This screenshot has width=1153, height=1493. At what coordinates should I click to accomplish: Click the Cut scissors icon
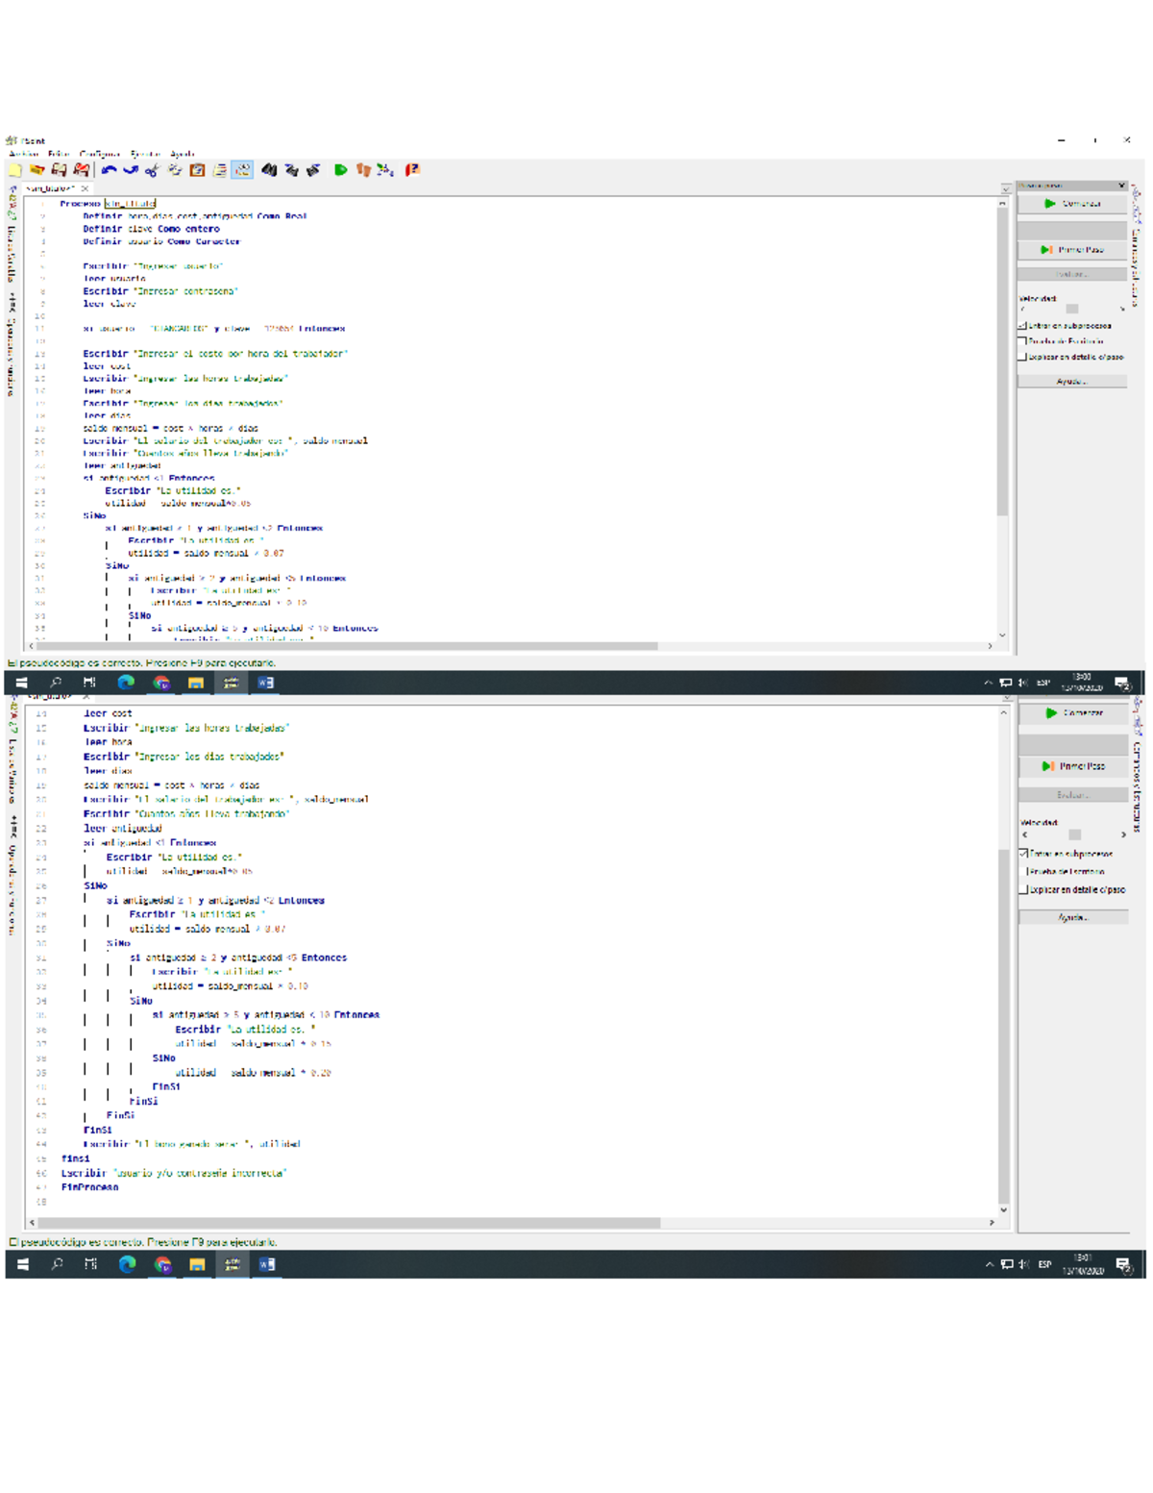click(152, 170)
